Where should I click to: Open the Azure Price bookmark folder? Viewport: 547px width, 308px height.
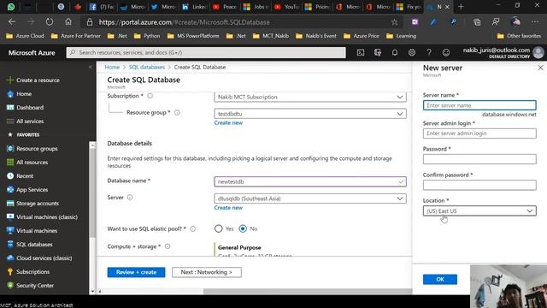362,36
